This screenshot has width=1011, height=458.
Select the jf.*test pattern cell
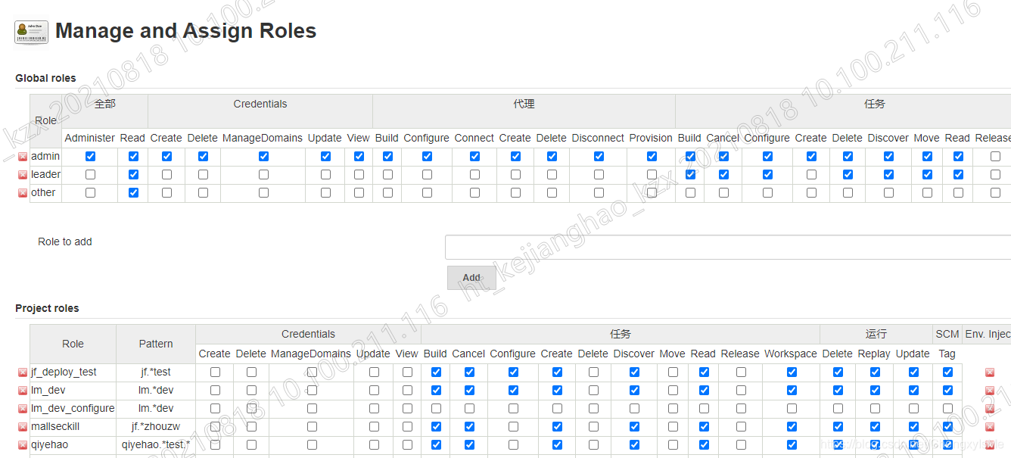click(x=156, y=372)
